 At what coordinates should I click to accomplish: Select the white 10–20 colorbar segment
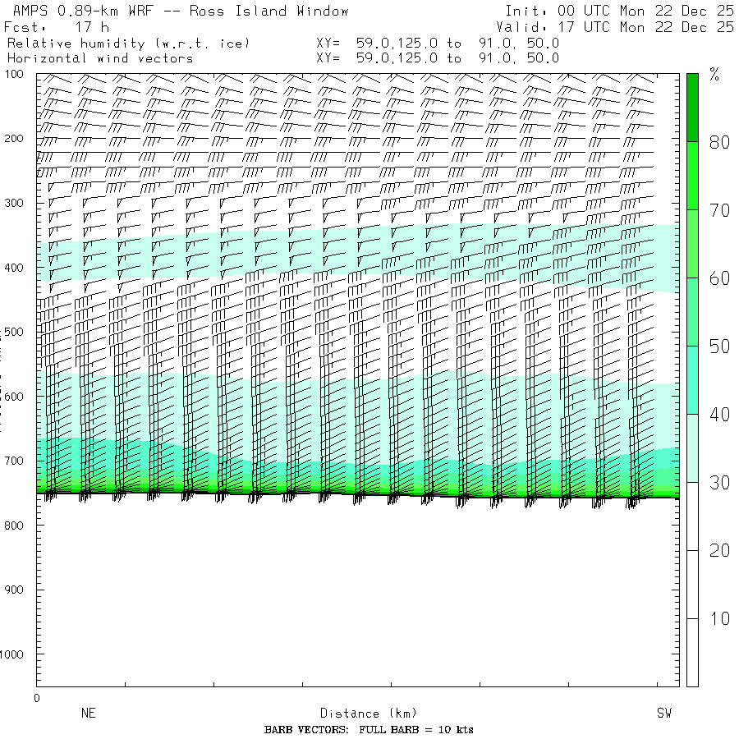(692, 584)
